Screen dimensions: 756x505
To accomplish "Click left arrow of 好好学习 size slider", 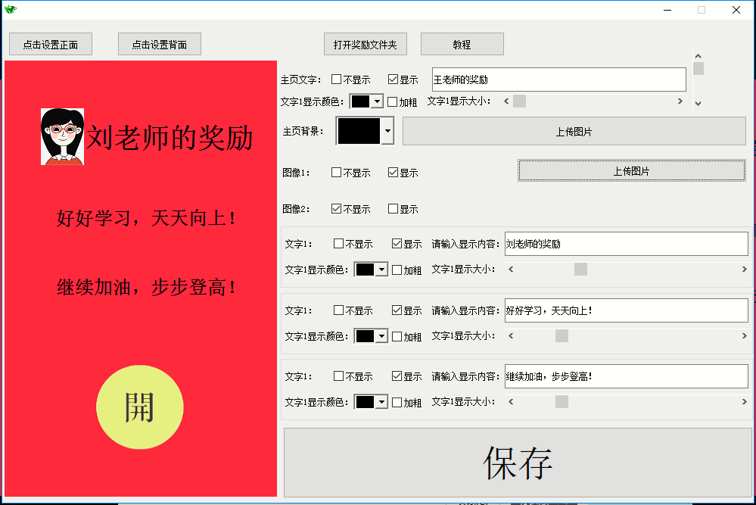I will click(x=511, y=335).
